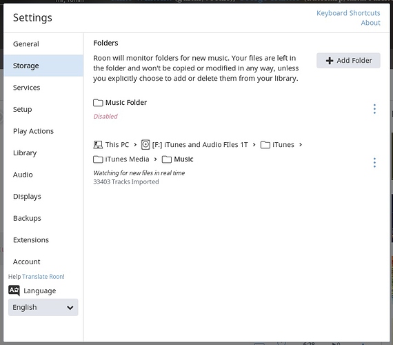Screen dimensions: 393x345
Task: Open the English language dropdown
Action: (43, 307)
